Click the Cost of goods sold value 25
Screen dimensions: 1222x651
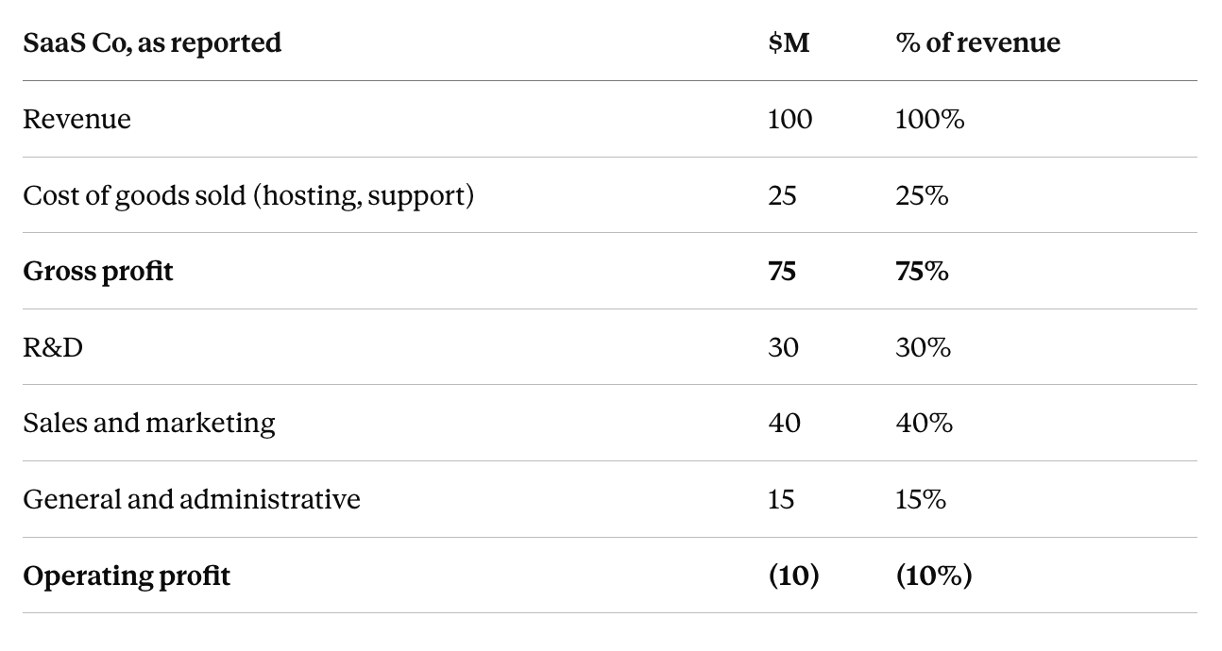(x=782, y=196)
